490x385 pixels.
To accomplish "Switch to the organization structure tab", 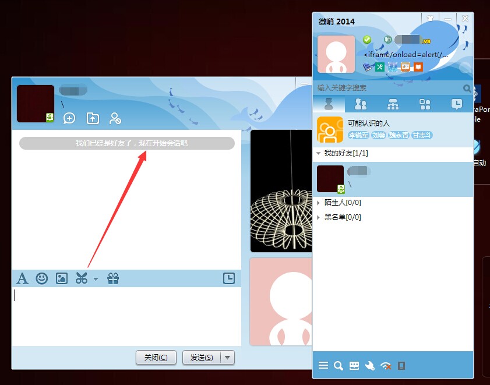I will click(x=393, y=104).
